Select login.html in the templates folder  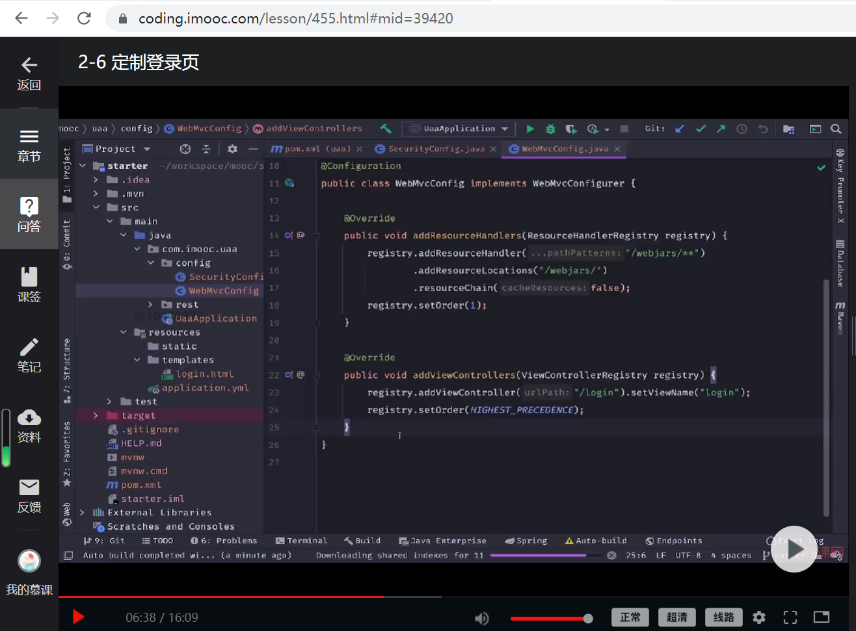pos(198,374)
